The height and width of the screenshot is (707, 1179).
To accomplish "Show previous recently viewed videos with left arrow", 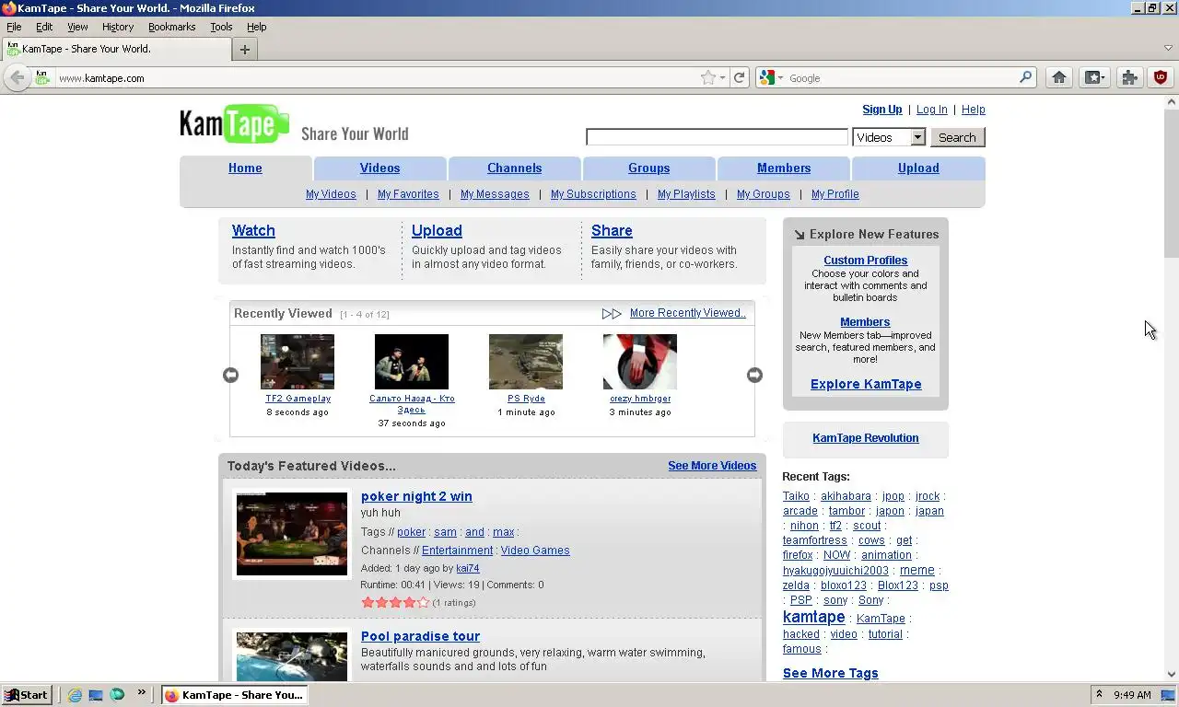I will pos(230,375).
